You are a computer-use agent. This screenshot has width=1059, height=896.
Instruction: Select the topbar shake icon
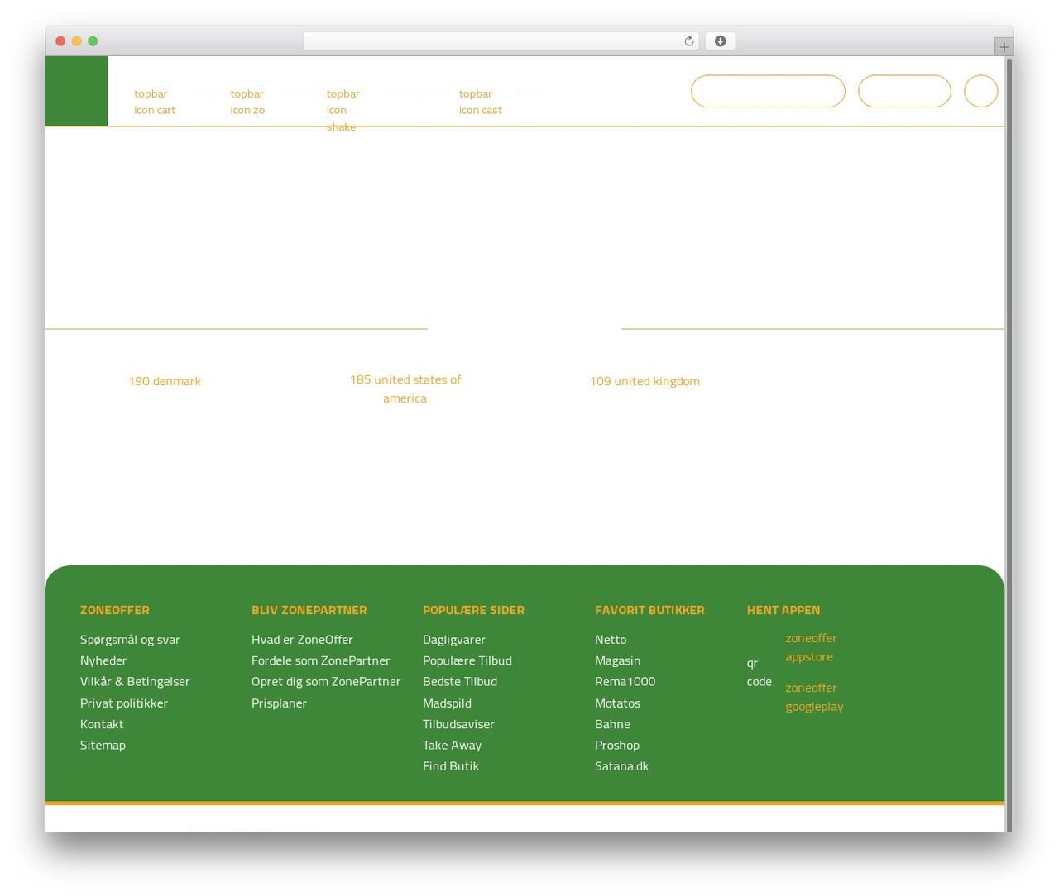pos(343,110)
